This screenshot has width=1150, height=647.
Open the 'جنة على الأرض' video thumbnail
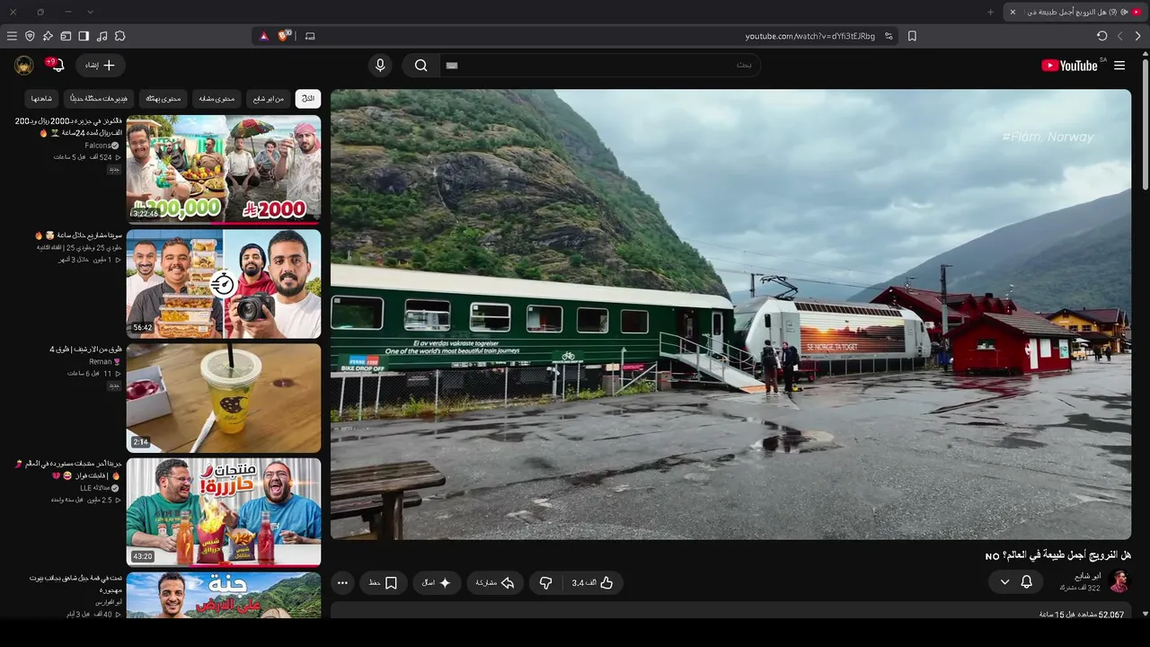coord(224,596)
